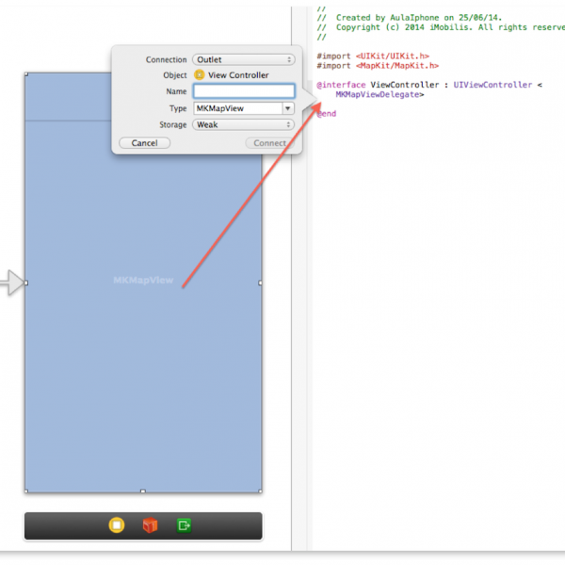Expand the Type combo box arrow
The width and height of the screenshot is (565, 565).
288,108
